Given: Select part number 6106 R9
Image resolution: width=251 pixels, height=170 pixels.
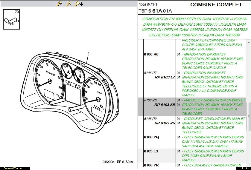Looking at the screenshot, I should tap(150, 119).
